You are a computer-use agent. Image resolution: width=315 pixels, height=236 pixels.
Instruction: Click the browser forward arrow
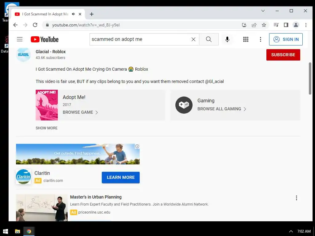pyautogui.click(x=25, y=25)
